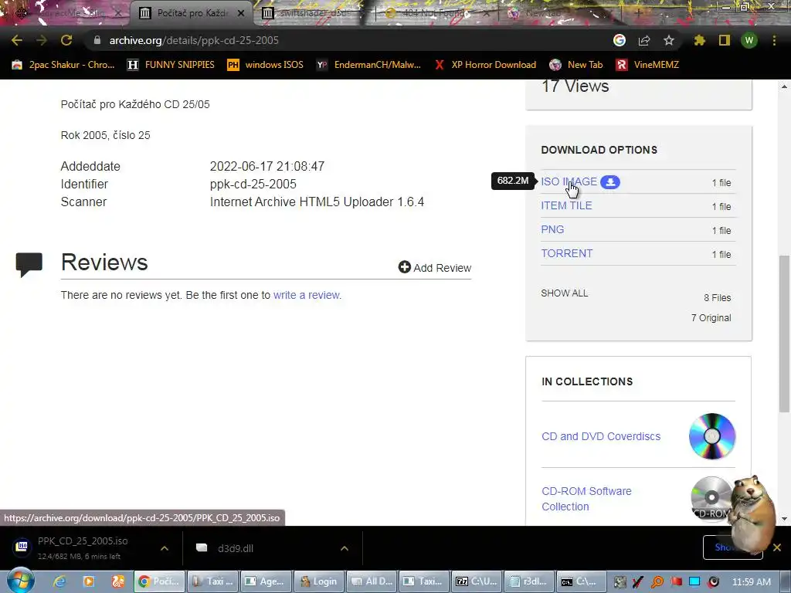Click the page vertical scrollbar thumb
Screen dimensions: 791x593
pos(784,333)
